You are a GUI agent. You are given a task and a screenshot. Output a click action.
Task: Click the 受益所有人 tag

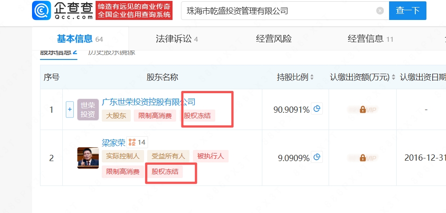(x=168, y=156)
